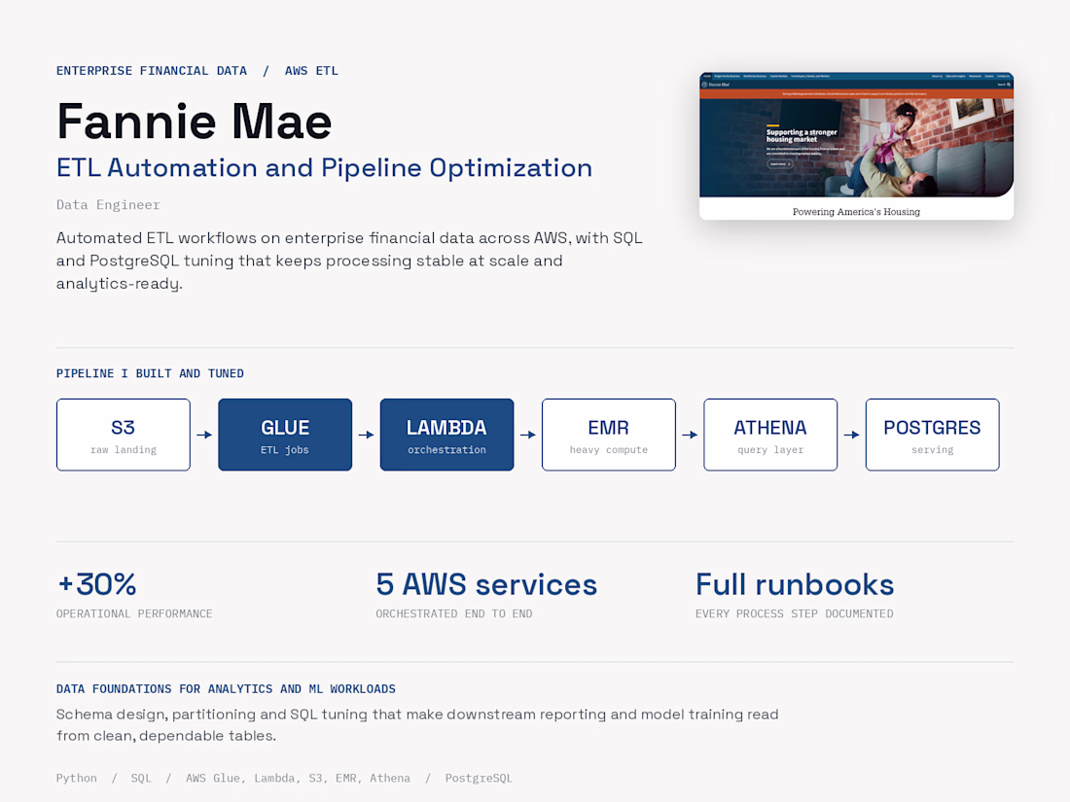
Task: Click the 'PIPELINE I BUILT AND TUNED' section label
Action: click(150, 373)
